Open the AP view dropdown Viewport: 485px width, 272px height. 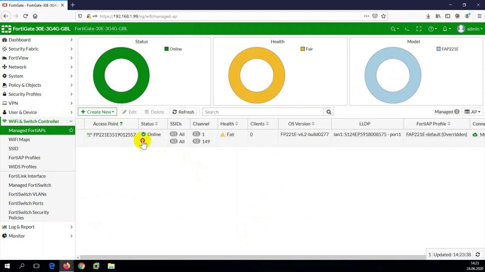pyautogui.click(x=472, y=112)
